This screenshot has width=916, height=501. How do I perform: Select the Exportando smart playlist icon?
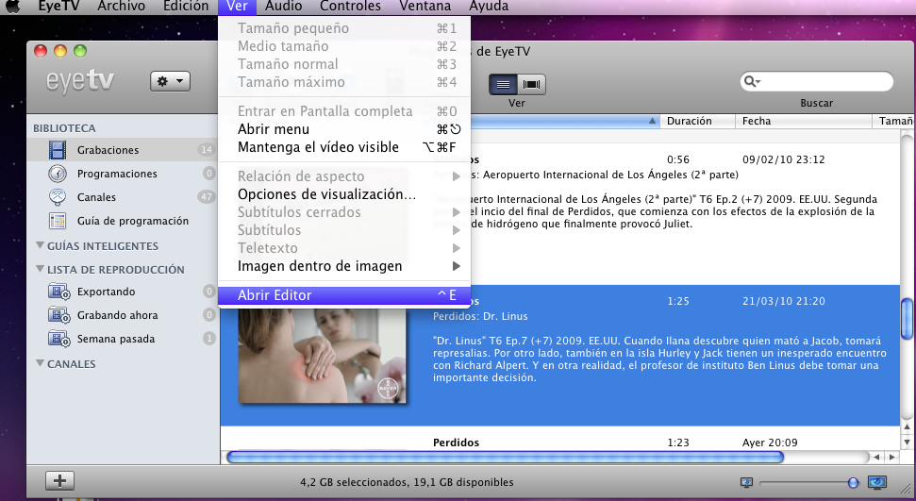(x=59, y=292)
